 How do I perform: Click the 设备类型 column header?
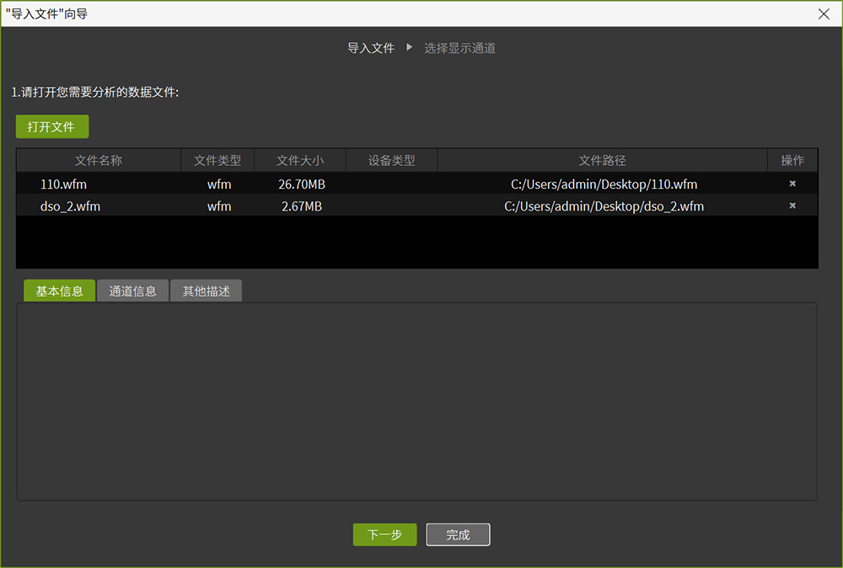point(392,161)
